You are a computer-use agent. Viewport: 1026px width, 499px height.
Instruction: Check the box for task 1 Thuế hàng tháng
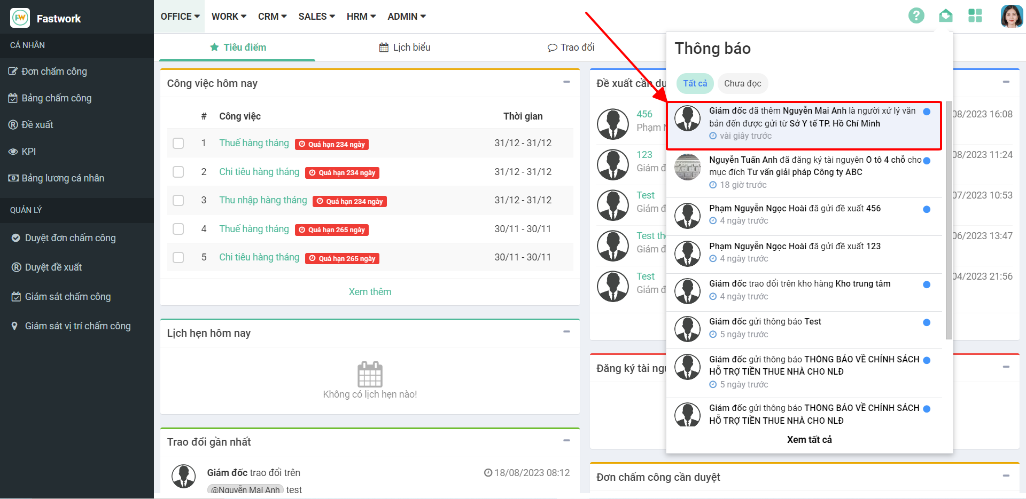pyautogui.click(x=178, y=144)
